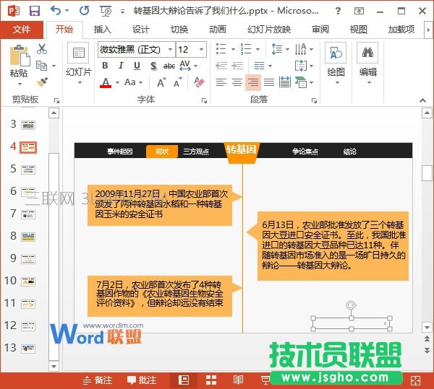The height and width of the screenshot is (389, 434).
Task: Switch to the 审阅 tab
Action: pyautogui.click(x=320, y=30)
